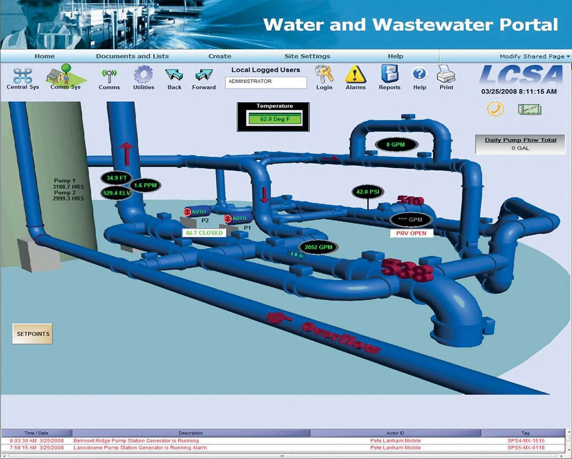Click the Daily Pump Flow Total panel

click(520, 144)
